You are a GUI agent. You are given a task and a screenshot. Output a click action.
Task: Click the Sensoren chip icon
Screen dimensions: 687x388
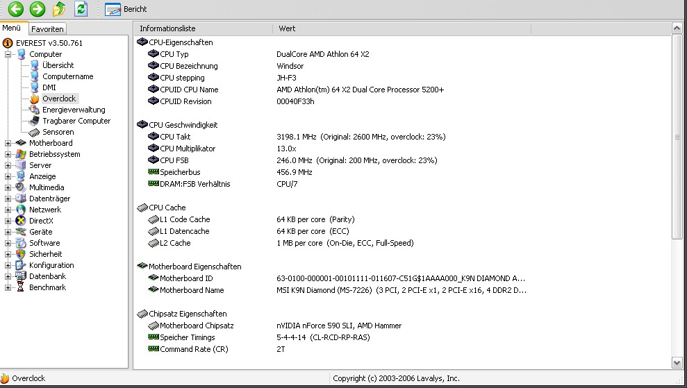34,132
